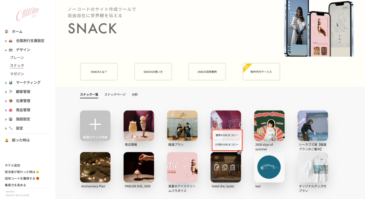Image resolution: width=365 pixels, height=199 pixels.
Task: Click the CHILLNN logo
Action: (x=28, y=14)
